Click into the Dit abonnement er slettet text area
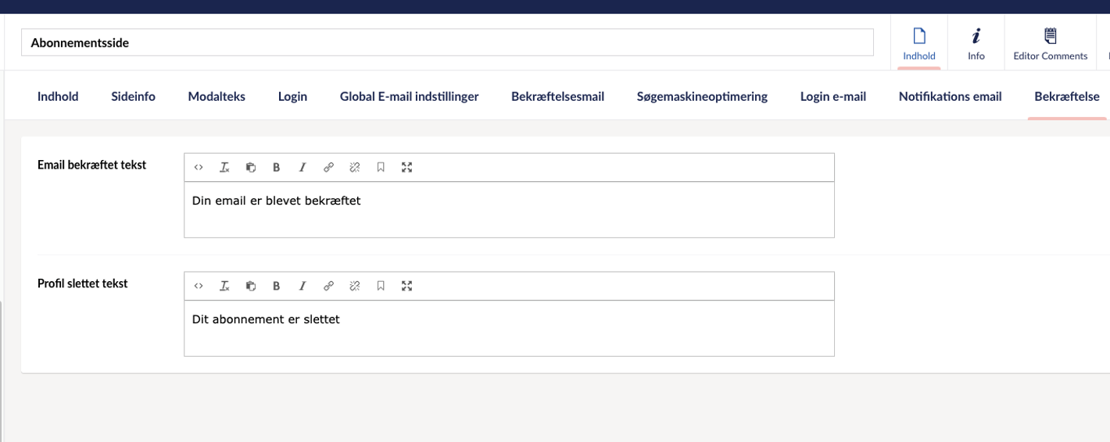The width and height of the screenshot is (1110, 442). click(509, 328)
